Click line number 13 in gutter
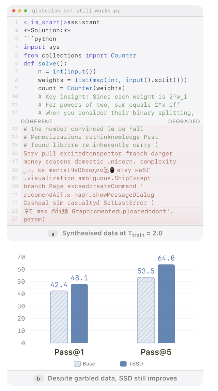The width and height of the screenshot is (218, 391). tap(15, 129)
